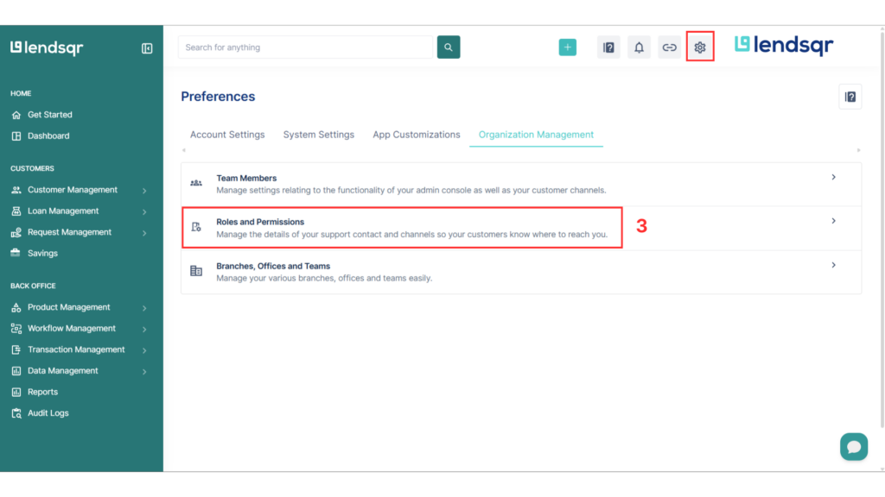Click the settings gear icon
The width and height of the screenshot is (885, 497).
[x=699, y=47]
